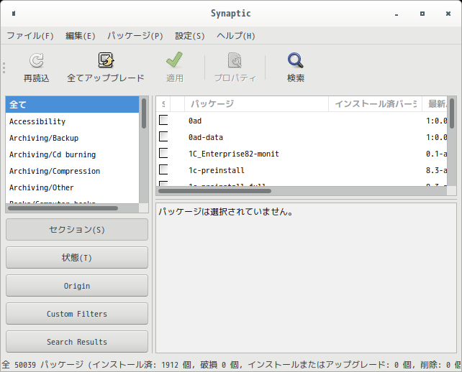Toggle the status checkbox for 0ad
This screenshot has width=462, height=372.
click(163, 120)
